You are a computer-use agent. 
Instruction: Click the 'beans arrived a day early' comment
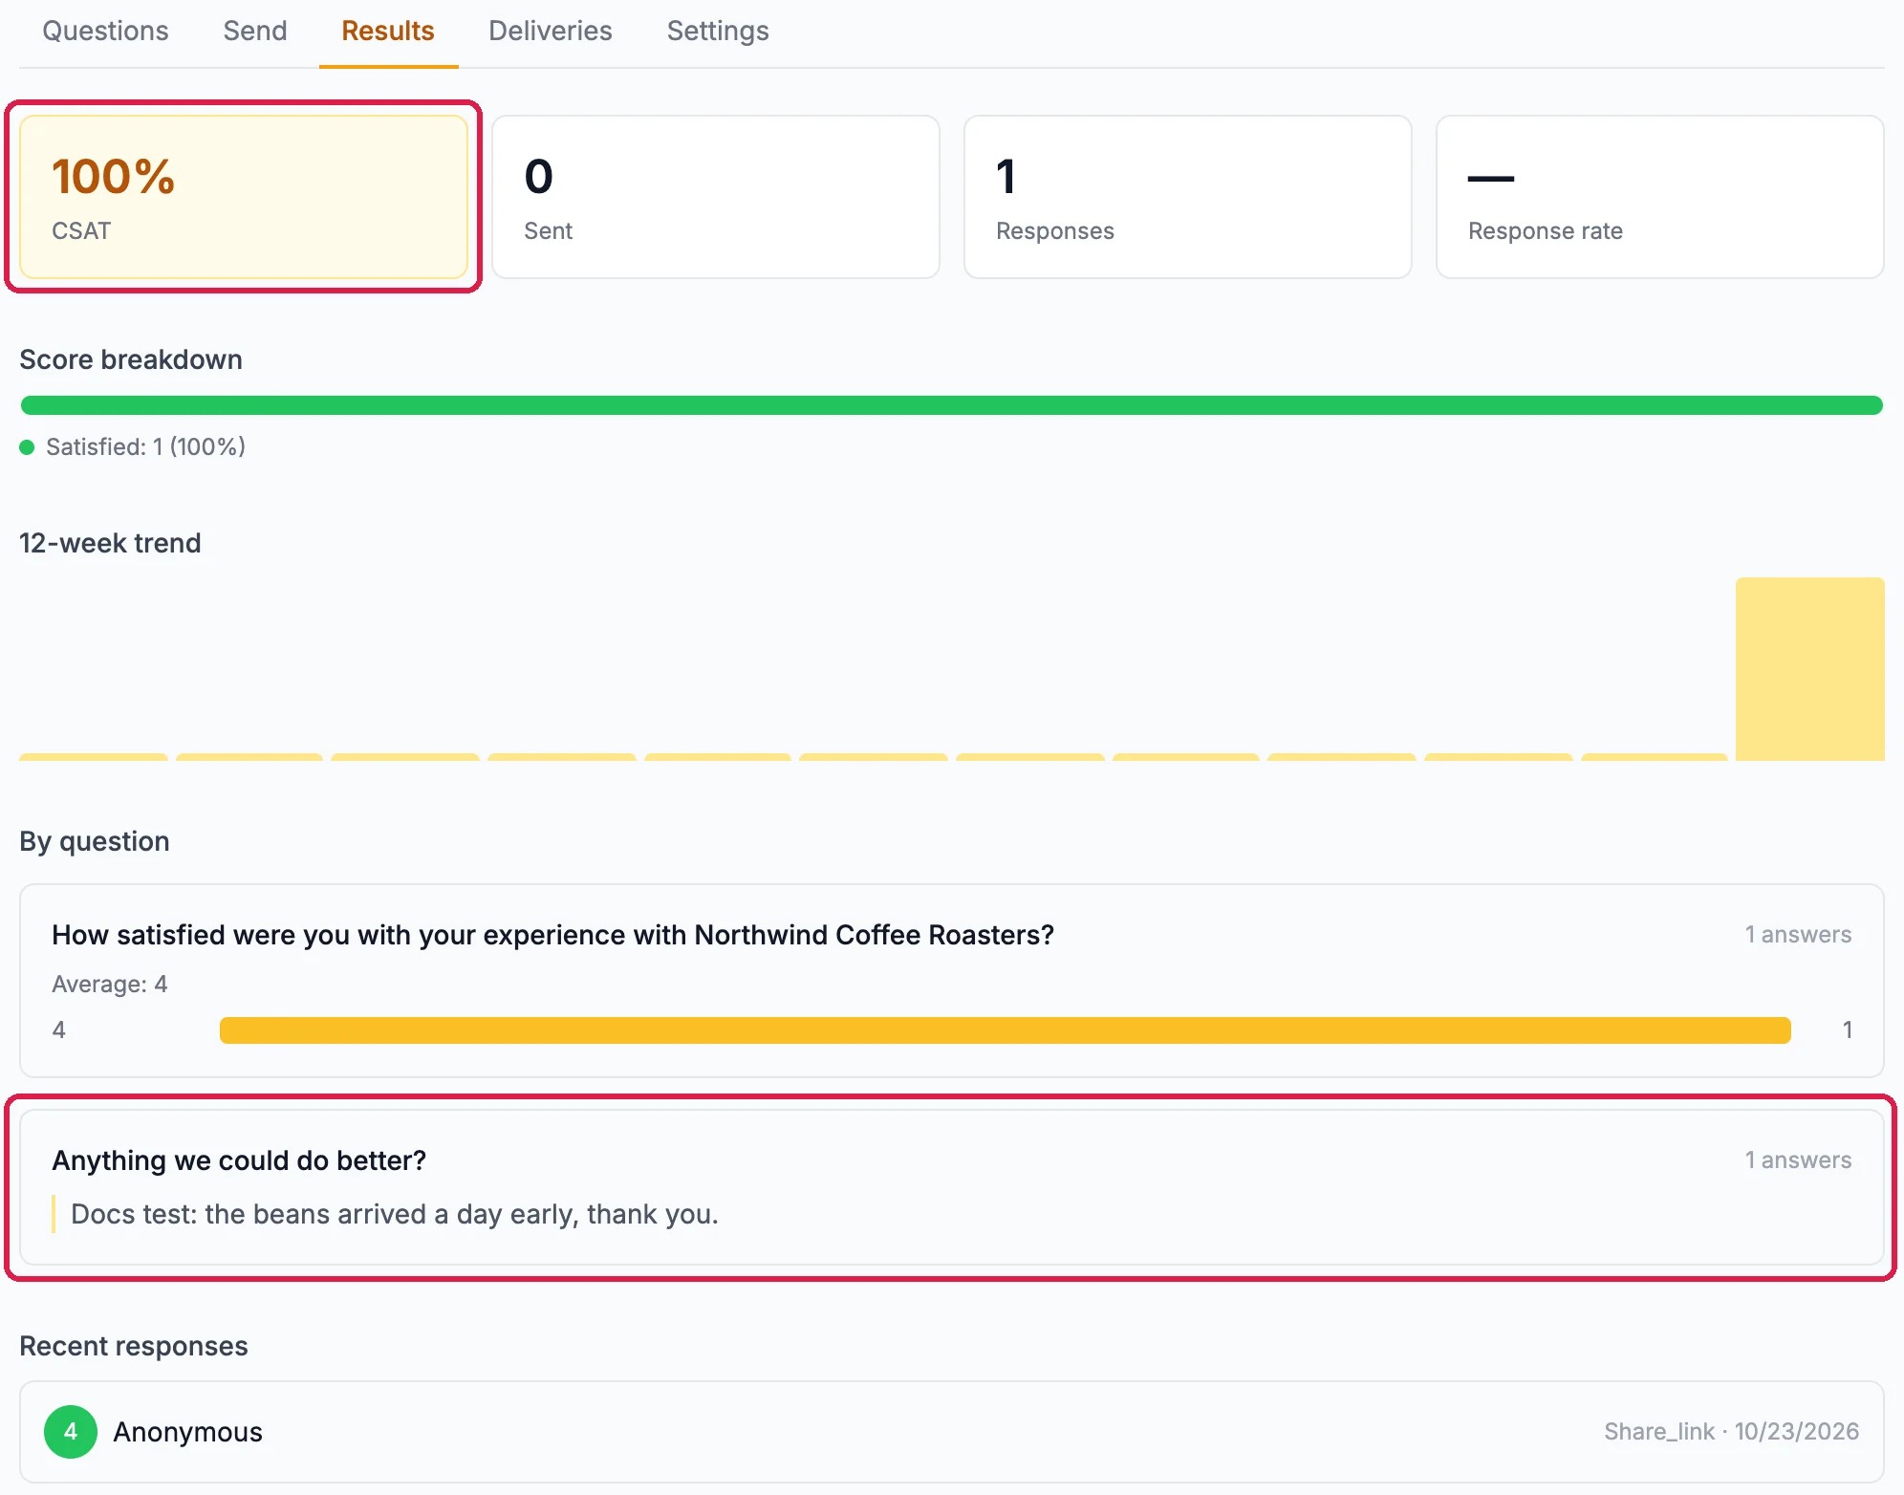point(395,1214)
